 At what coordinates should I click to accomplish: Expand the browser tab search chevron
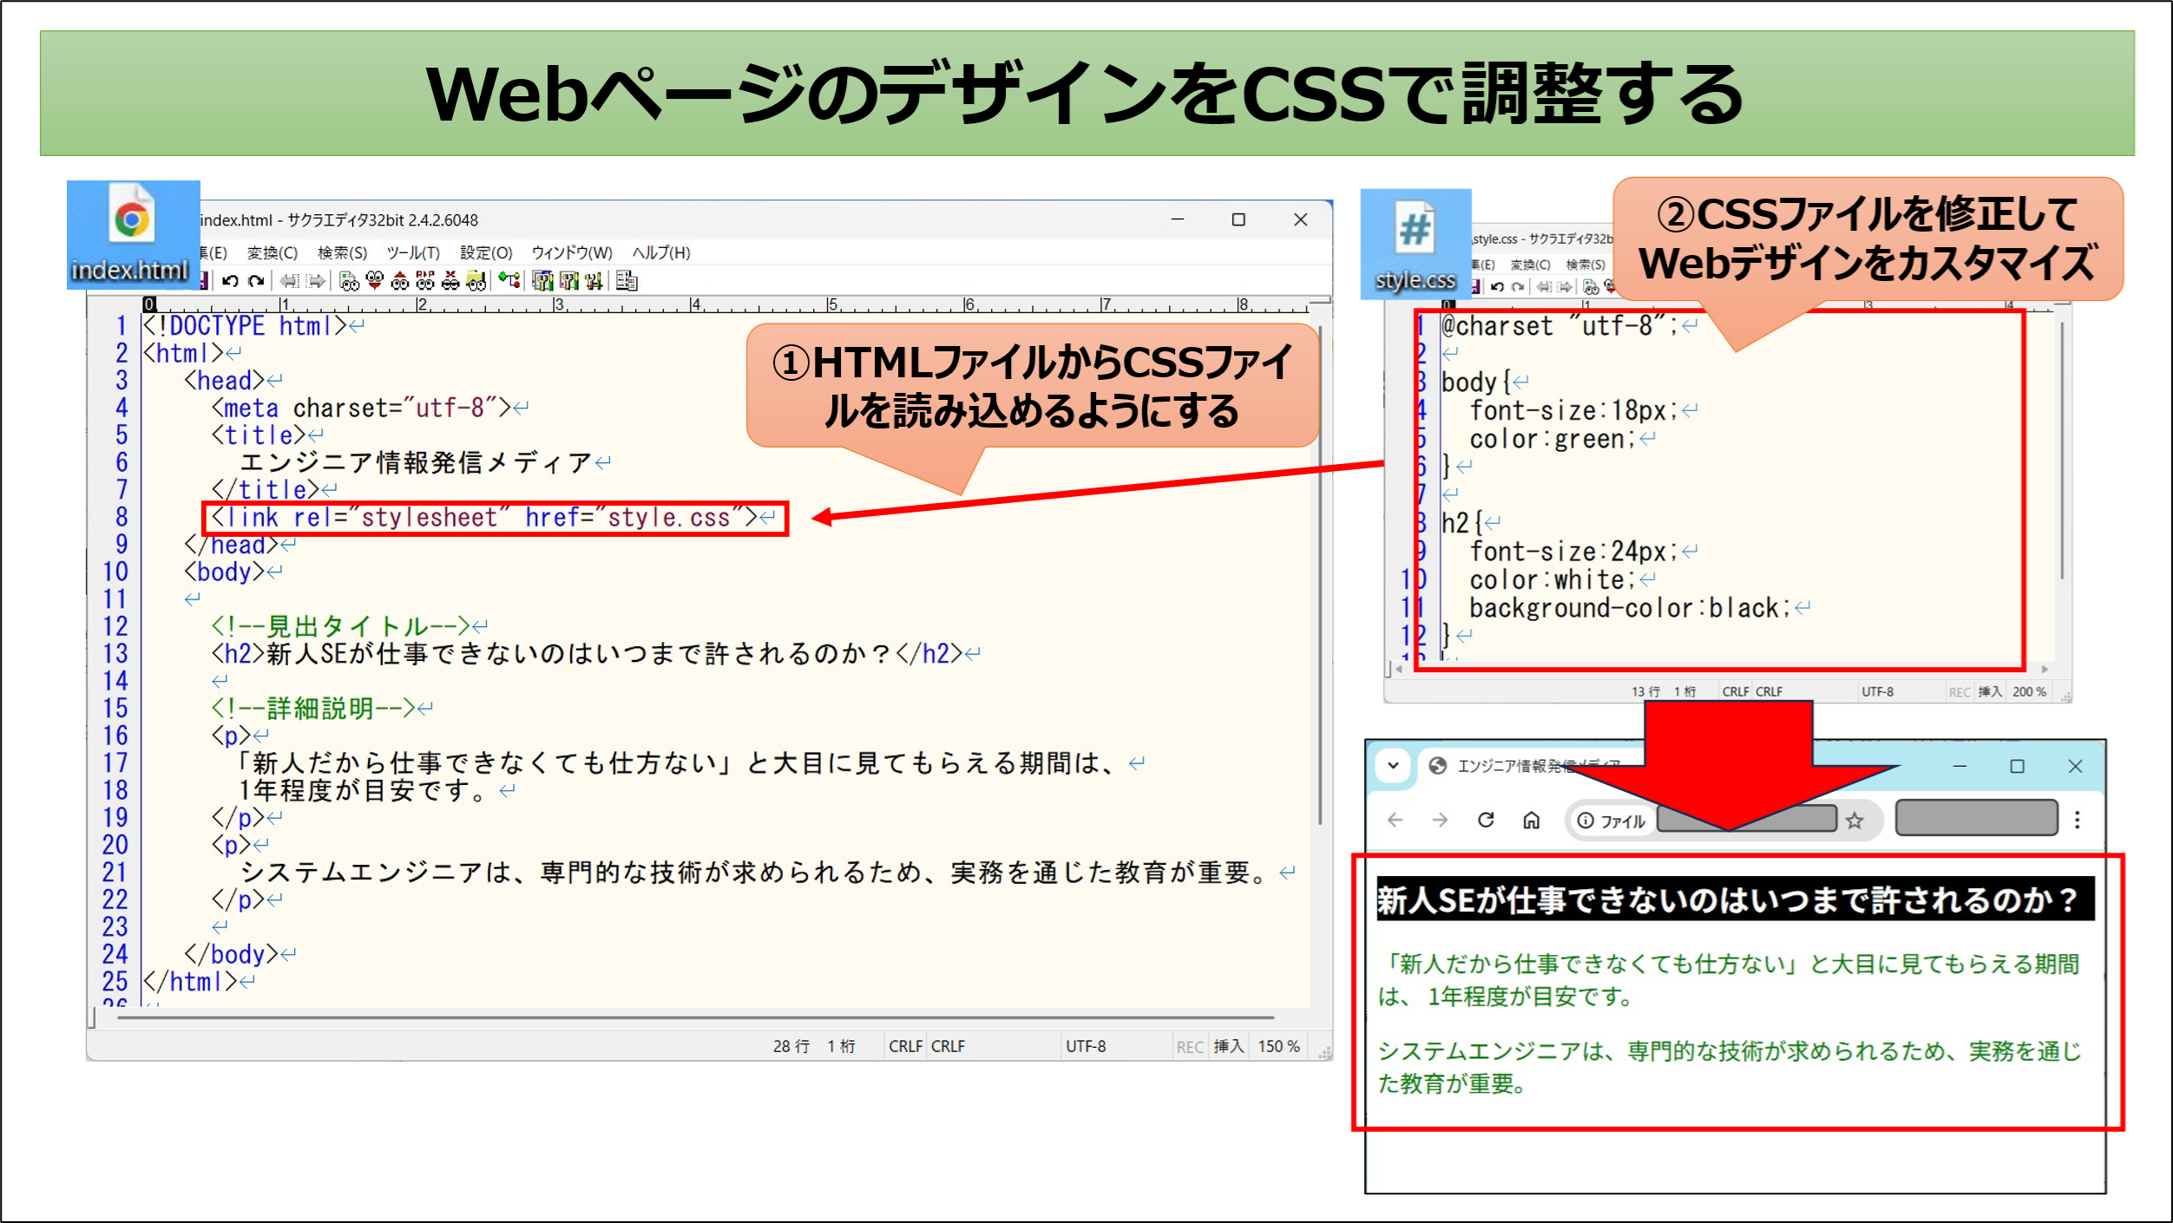click(1393, 765)
